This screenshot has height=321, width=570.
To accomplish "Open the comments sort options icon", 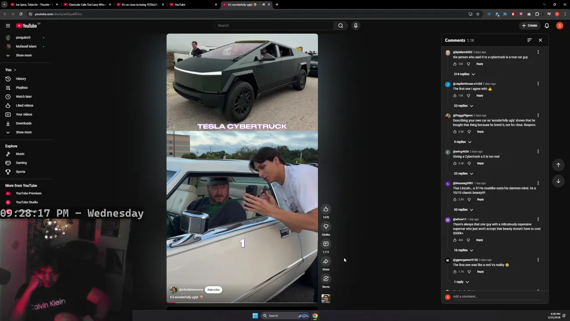I will coord(529,40).
